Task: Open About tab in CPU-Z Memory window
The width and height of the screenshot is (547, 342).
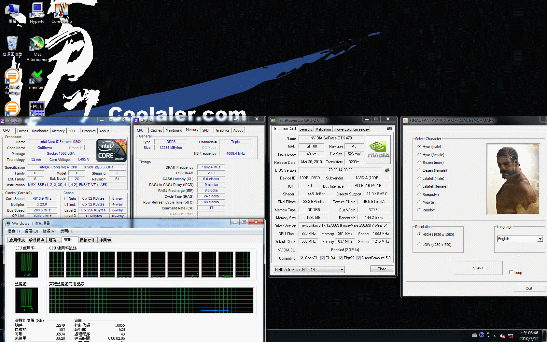Action: [x=238, y=130]
